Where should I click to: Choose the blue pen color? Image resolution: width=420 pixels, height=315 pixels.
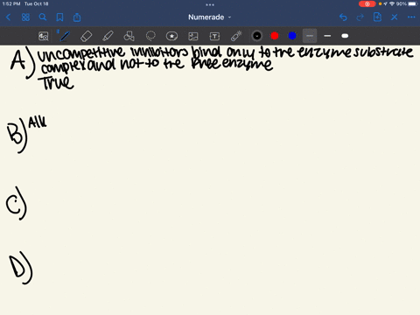tap(292, 36)
